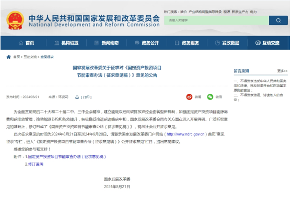Share via the green WeChat icon

(210, 97)
